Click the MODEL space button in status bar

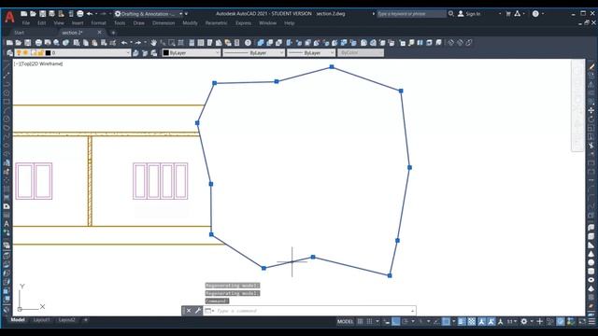[345, 321]
